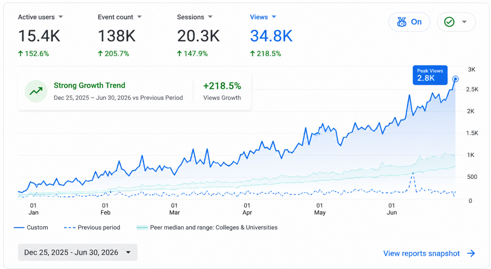Click the 01 Jun axis label

392,209
